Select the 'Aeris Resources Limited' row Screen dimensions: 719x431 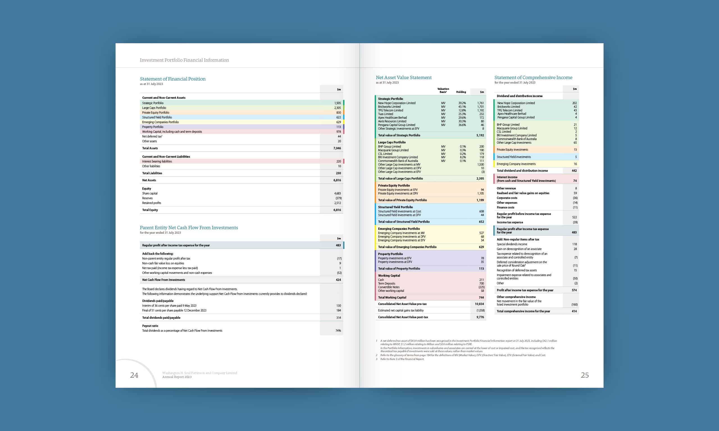pos(431,121)
